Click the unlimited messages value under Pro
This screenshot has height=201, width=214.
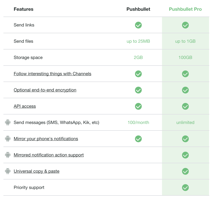tap(185, 122)
